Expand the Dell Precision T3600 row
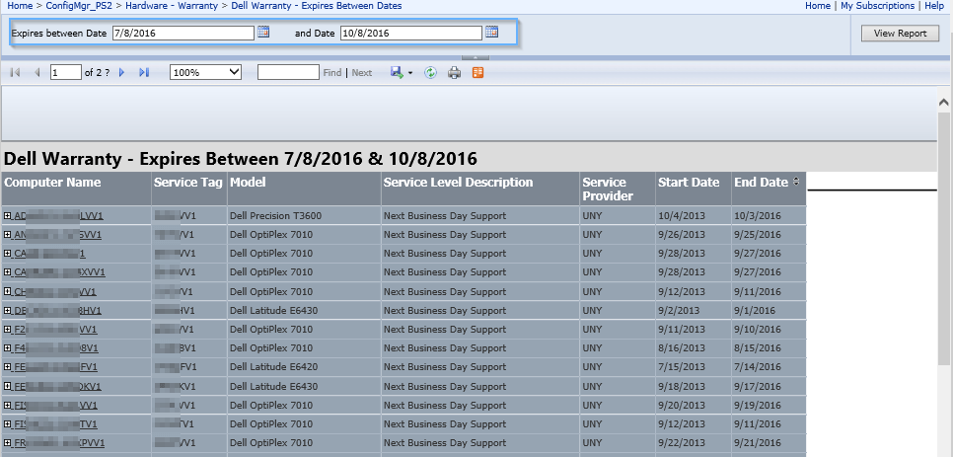Image resolution: width=953 pixels, height=457 pixels. [7, 216]
